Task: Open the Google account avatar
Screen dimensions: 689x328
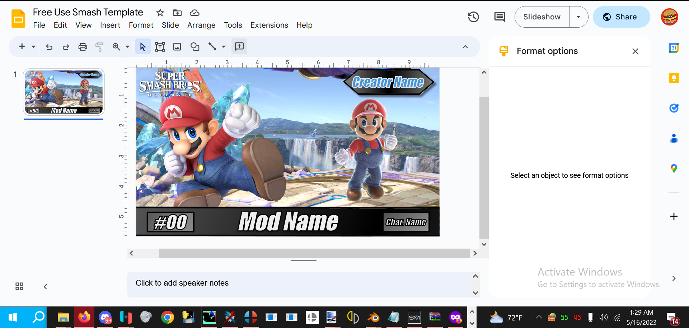Action: 670,17
